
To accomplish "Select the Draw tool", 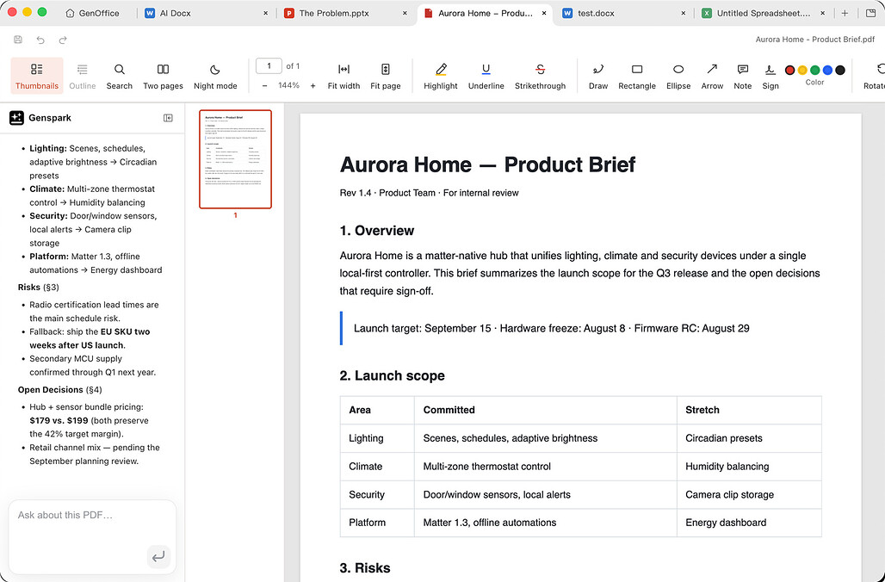I will click(598, 76).
